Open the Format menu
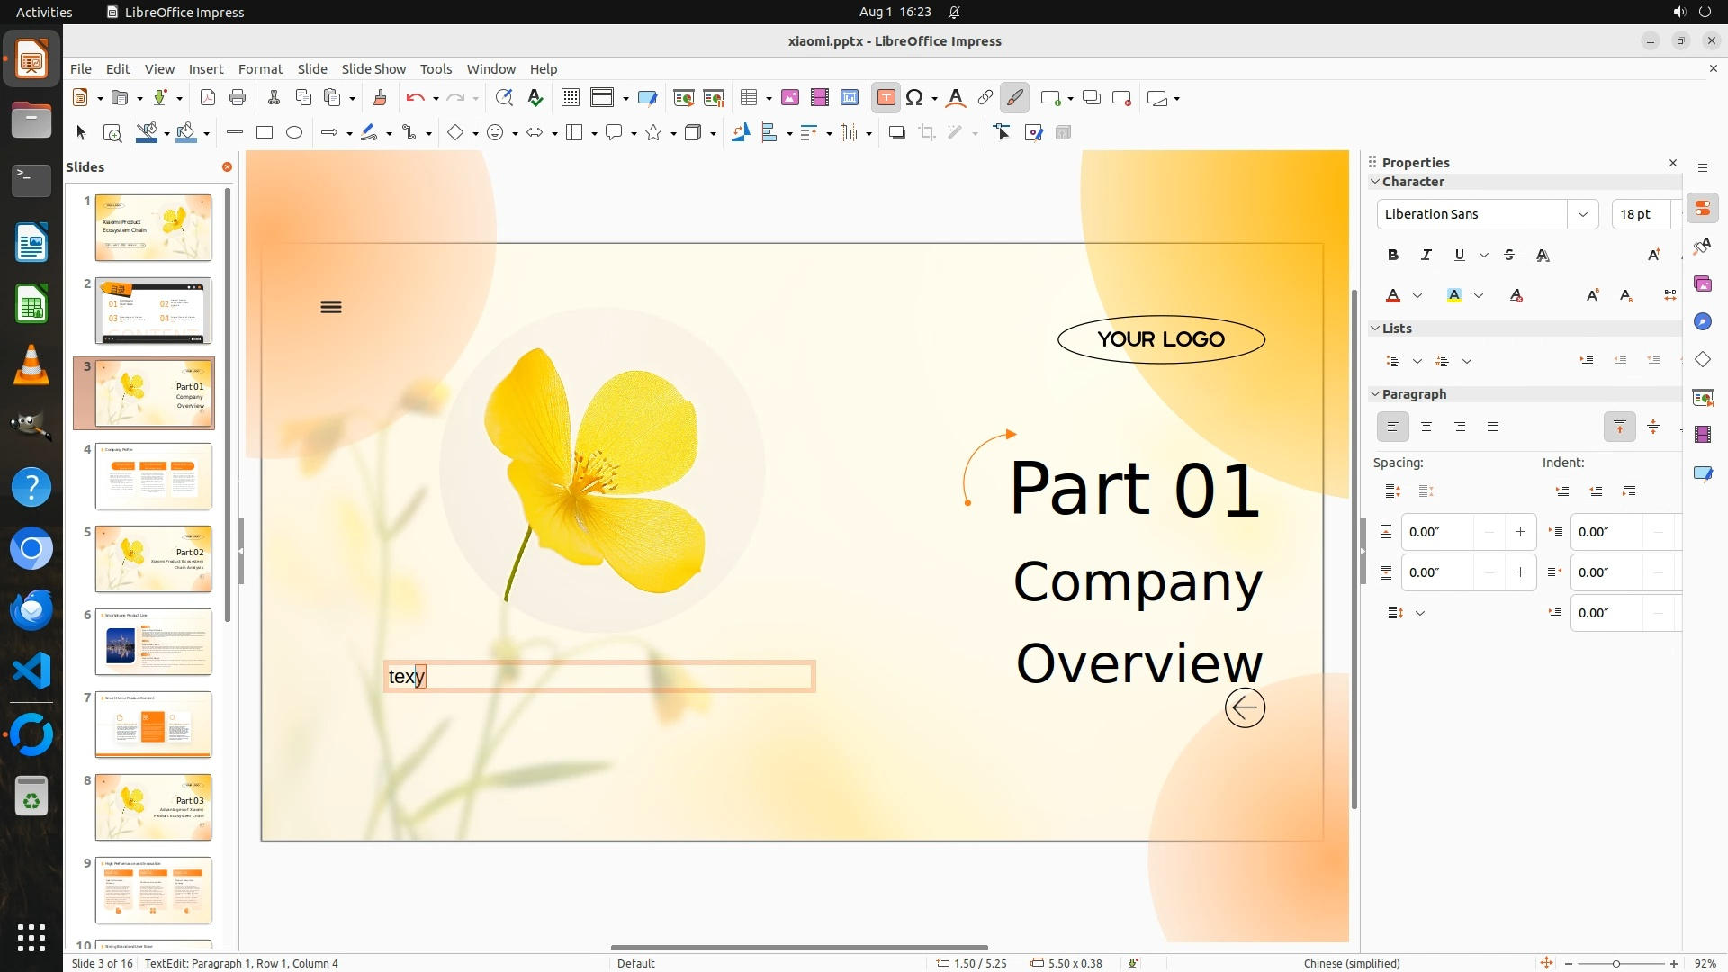Image resolution: width=1728 pixels, height=972 pixels. pyautogui.click(x=260, y=68)
